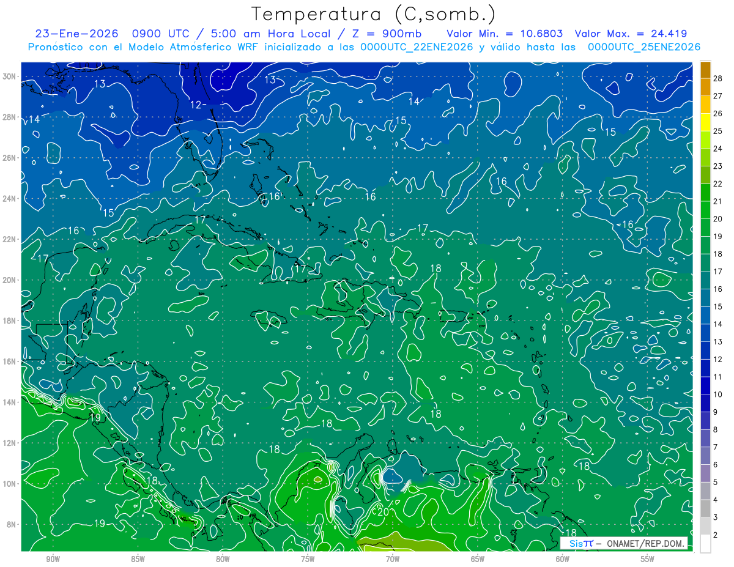Click the number 26 on the color scale

pyautogui.click(x=717, y=113)
